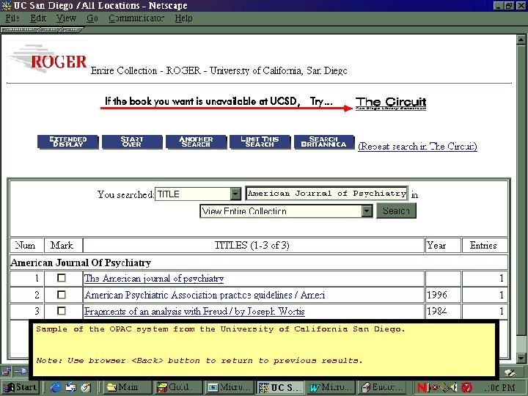Open the Go menu
The height and width of the screenshot is (396, 528).
tap(92, 18)
